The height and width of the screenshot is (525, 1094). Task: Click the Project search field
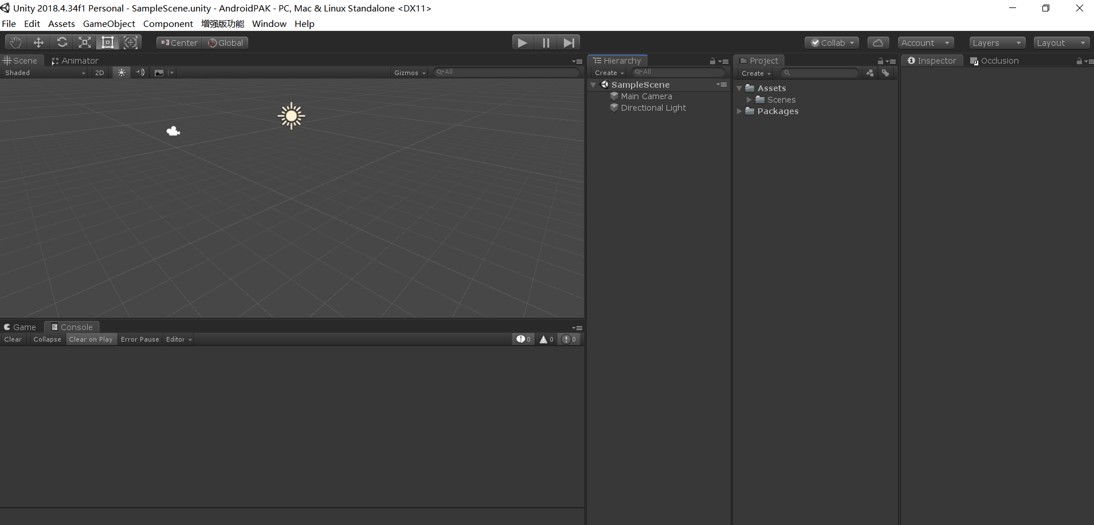[819, 73]
